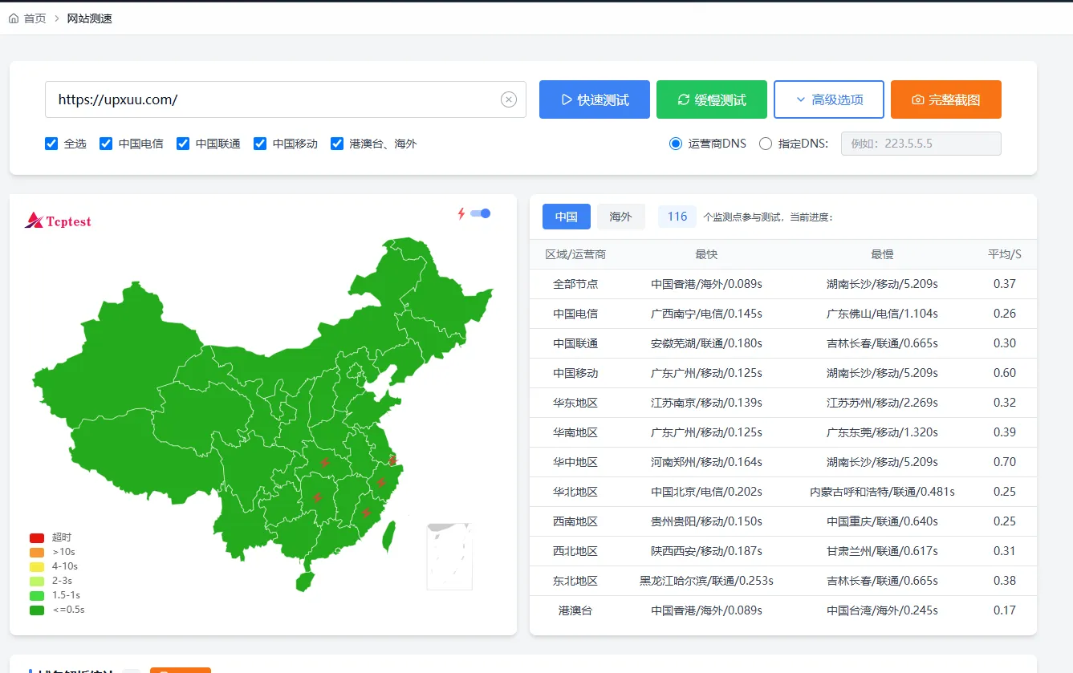Click 陕西西安/移动/0.187s cell

[x=706, y=551]
